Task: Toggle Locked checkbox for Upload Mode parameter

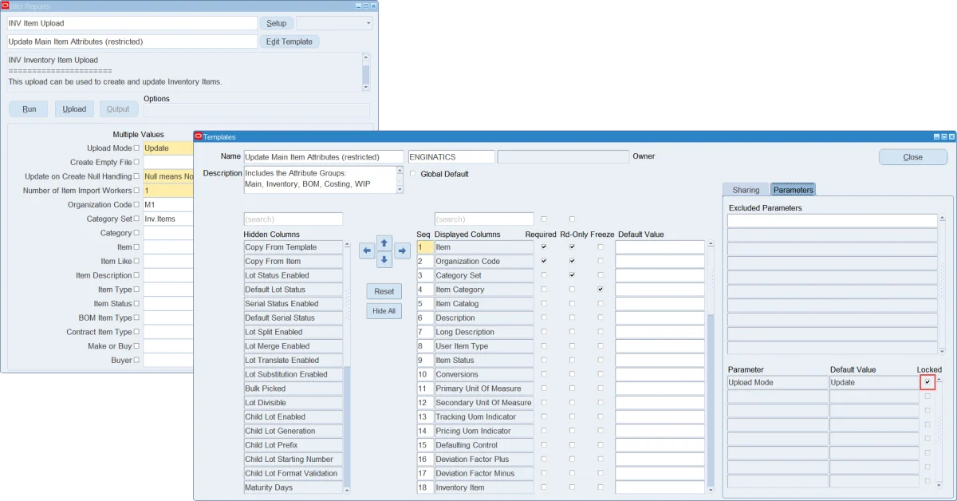Action: click(927, 382)
